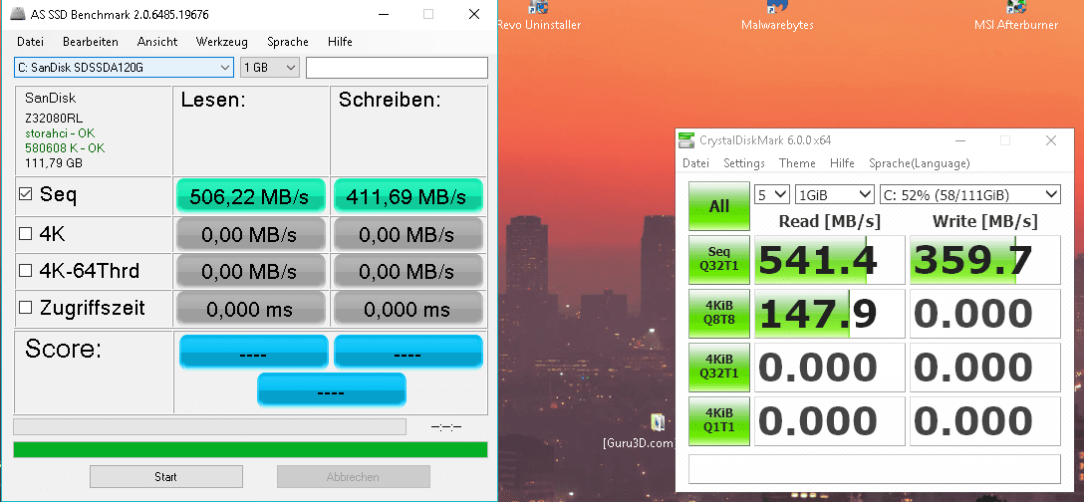Run the 4KiB Q32T1 test
1084x502 pixels.
pos(719,368)
